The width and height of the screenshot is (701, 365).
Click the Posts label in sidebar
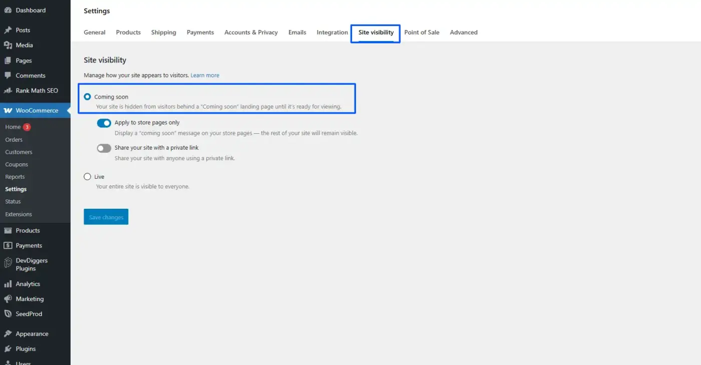coord(23,30)
